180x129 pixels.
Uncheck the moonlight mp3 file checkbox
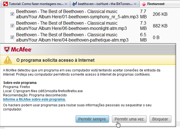tap(12, 25)
